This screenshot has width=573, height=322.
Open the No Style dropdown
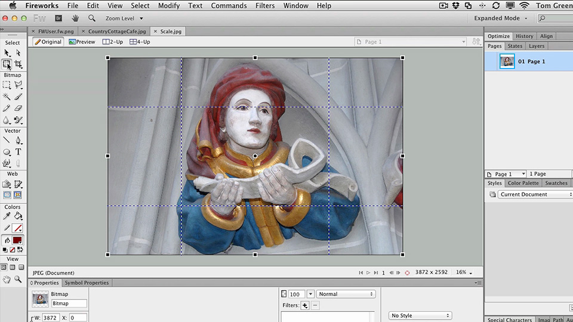[x=420, y=315]
